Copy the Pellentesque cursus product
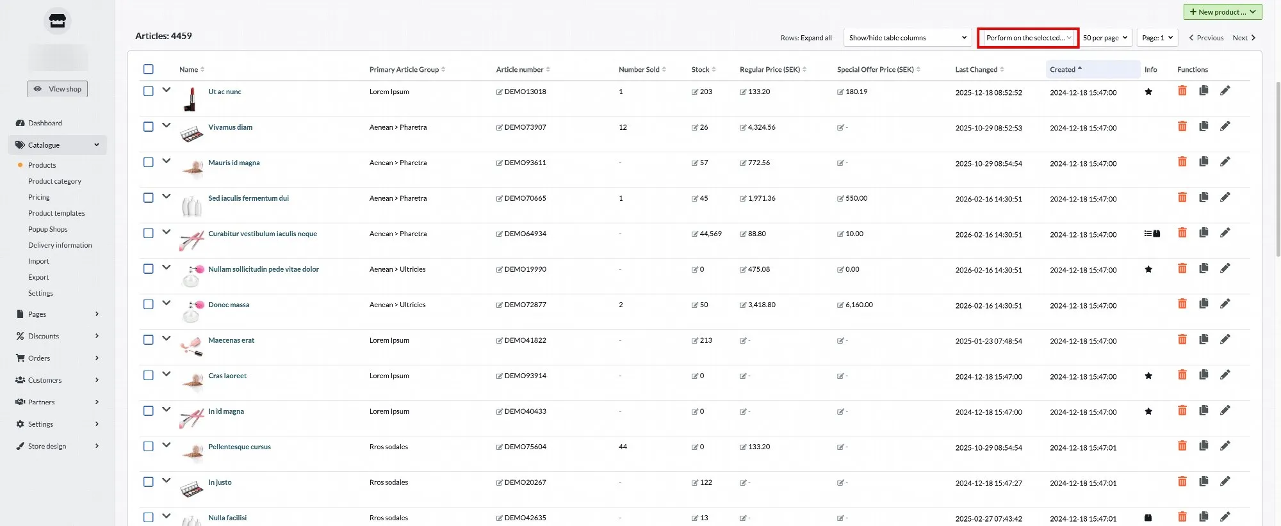 [x=1203, y=446]
